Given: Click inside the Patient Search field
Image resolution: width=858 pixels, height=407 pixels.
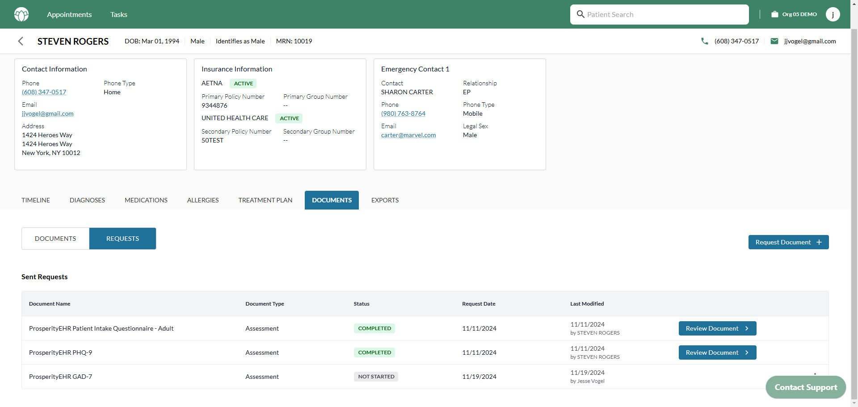Looking at the screenshot, I should [660, 14].
